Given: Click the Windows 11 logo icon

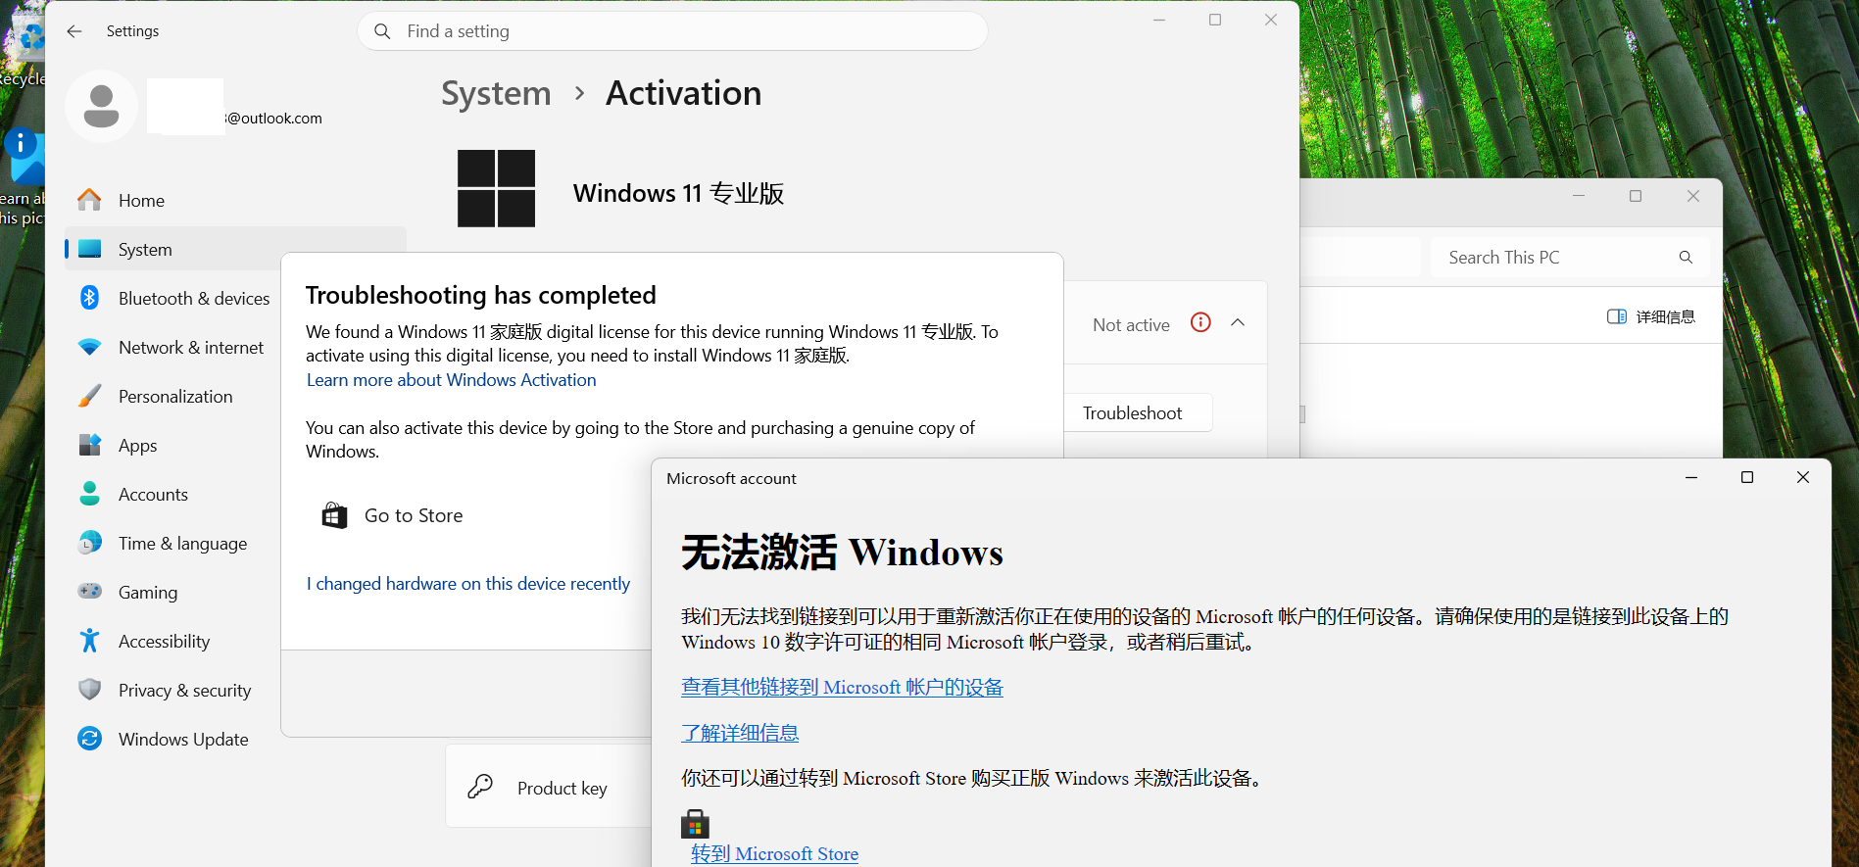Looking at the screenshot, I should 497,188.
